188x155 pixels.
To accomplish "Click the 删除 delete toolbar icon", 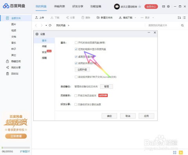I will click(83, 18).
